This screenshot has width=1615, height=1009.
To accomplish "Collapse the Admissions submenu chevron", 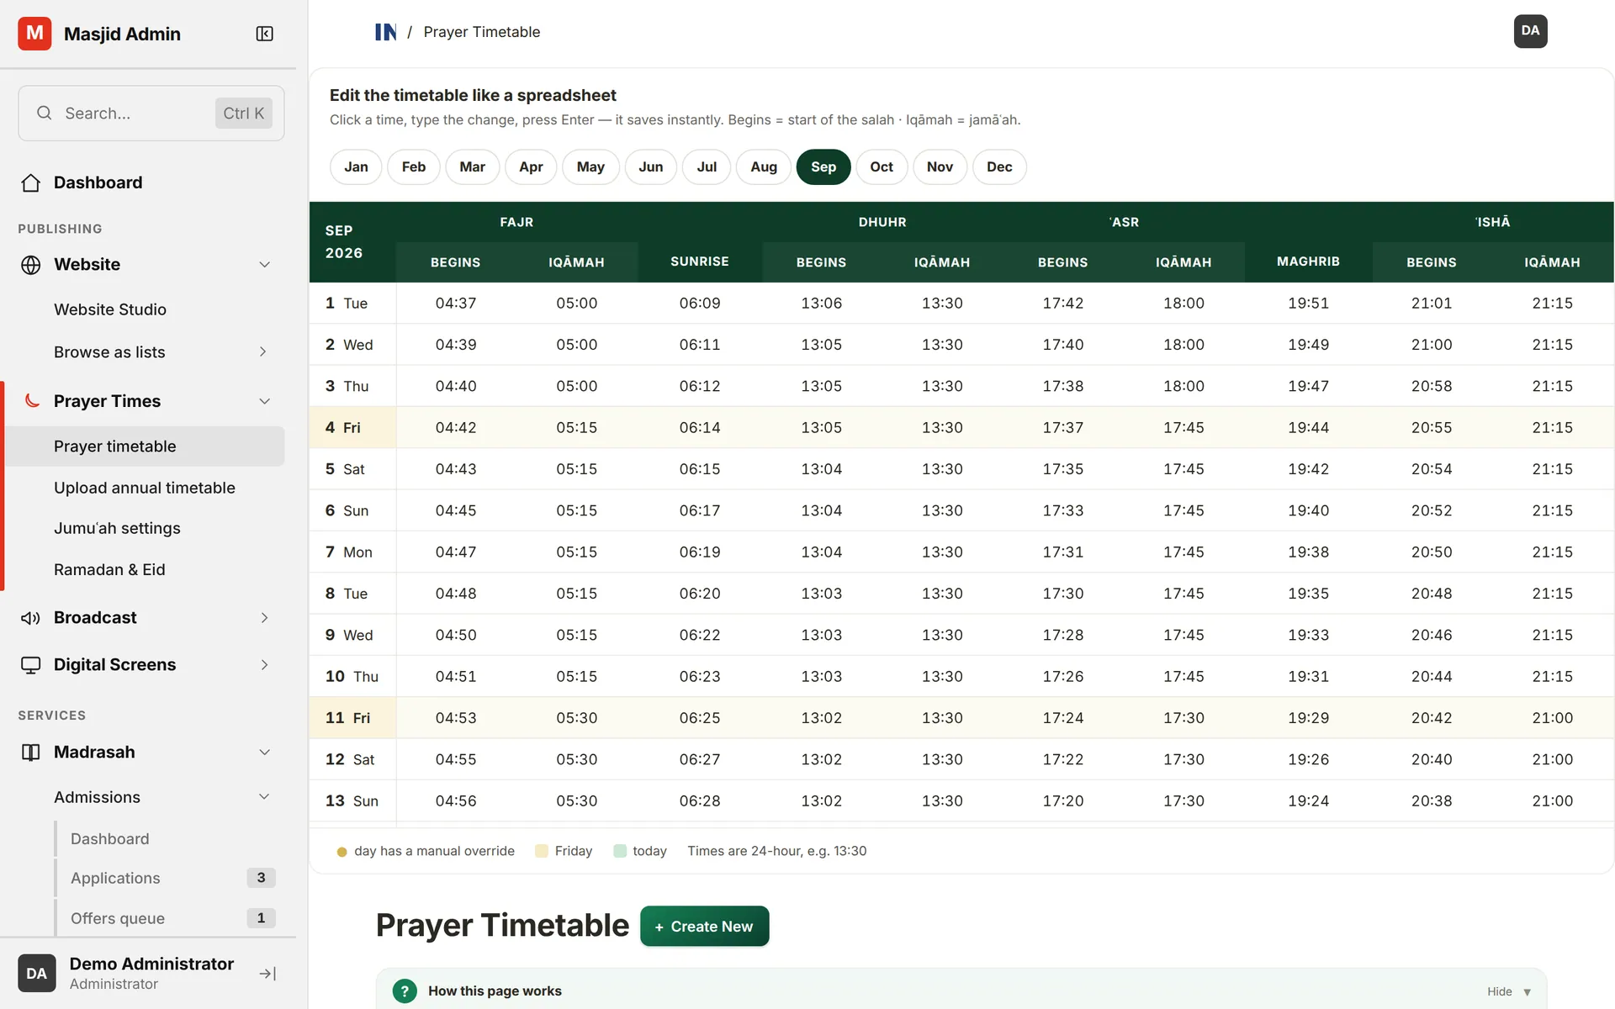I will pyautogui.click(x=264, y=796).
